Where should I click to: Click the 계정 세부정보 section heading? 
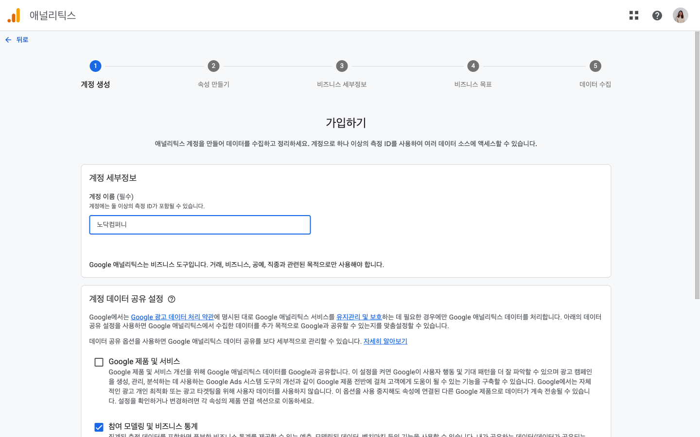coord(113,178)
